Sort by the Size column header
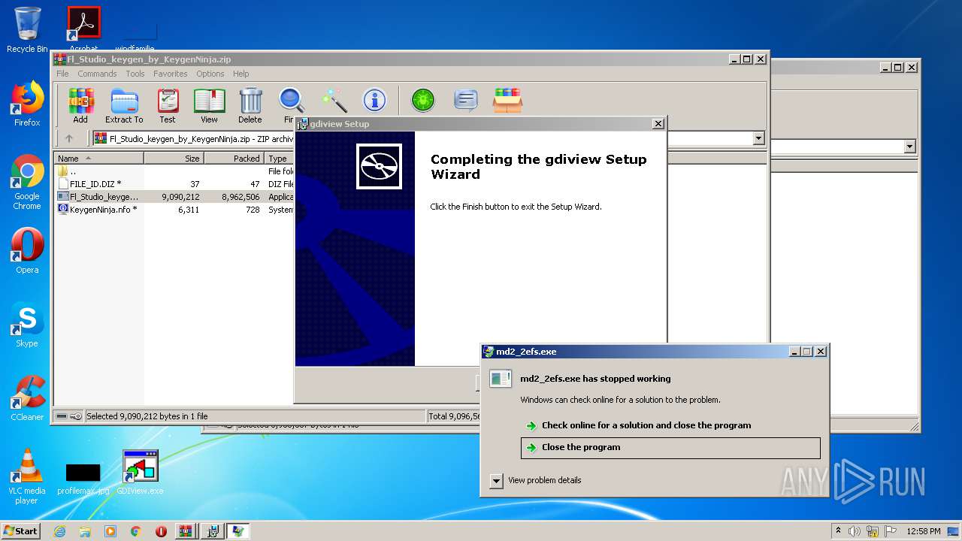This screenshot has height=541, width=962. click(174, 159)
